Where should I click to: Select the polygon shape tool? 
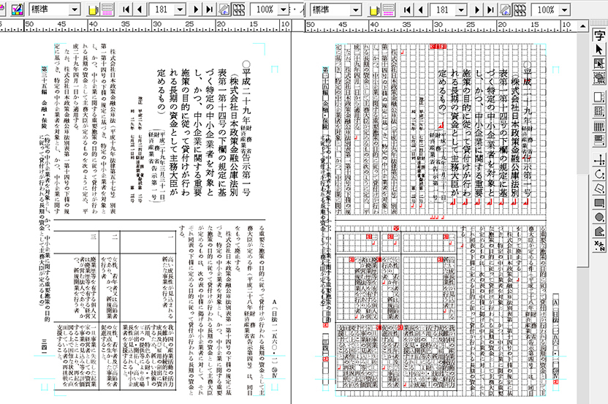(x=599, y=231)
